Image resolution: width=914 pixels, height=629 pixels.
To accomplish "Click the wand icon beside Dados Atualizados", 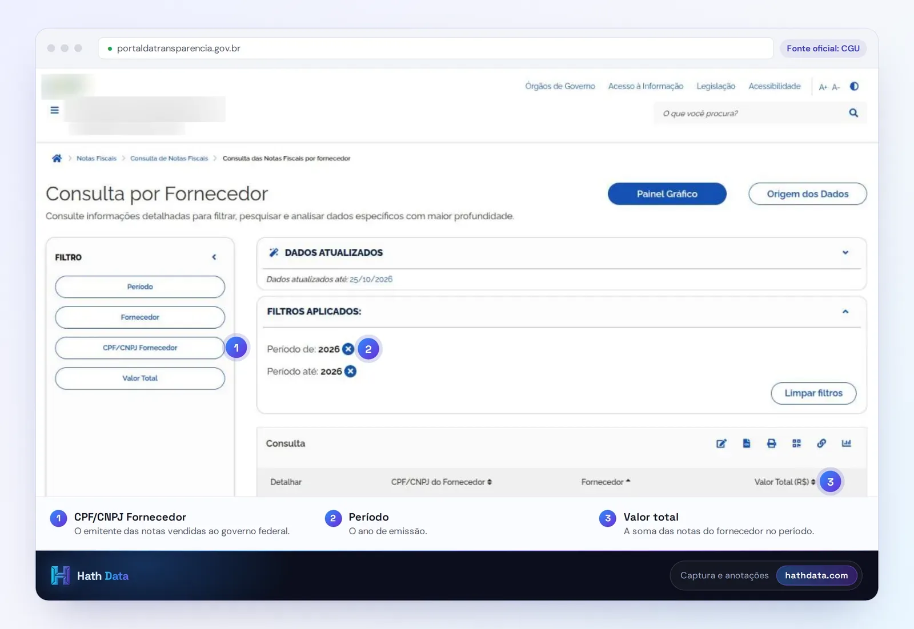I will pos(274,252).
